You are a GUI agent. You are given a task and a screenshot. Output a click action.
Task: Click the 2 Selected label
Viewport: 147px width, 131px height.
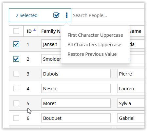point(27,15)
